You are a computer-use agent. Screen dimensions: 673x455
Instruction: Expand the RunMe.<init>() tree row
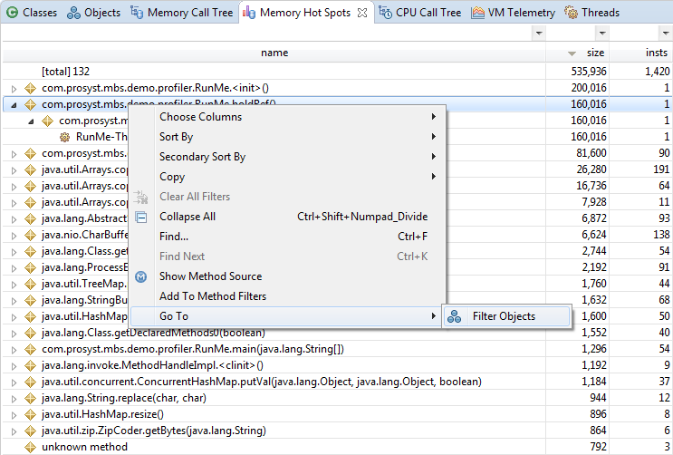pyautogui.click(x=14, y=88)
